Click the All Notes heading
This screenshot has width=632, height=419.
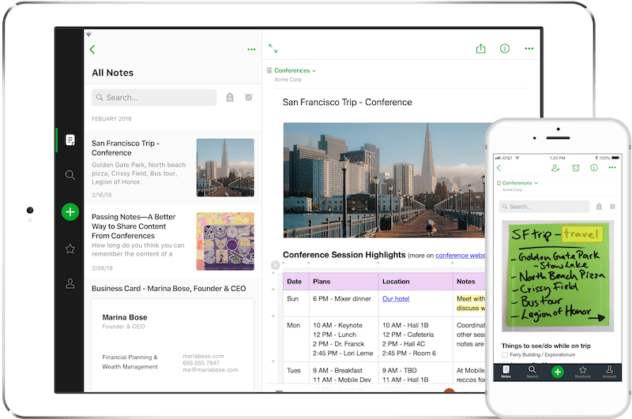(x=112, y=73)
